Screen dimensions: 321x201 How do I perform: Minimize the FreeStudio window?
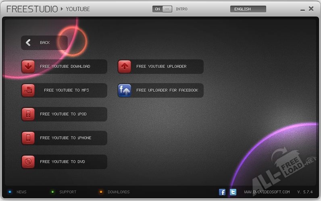tap(302, 9)
